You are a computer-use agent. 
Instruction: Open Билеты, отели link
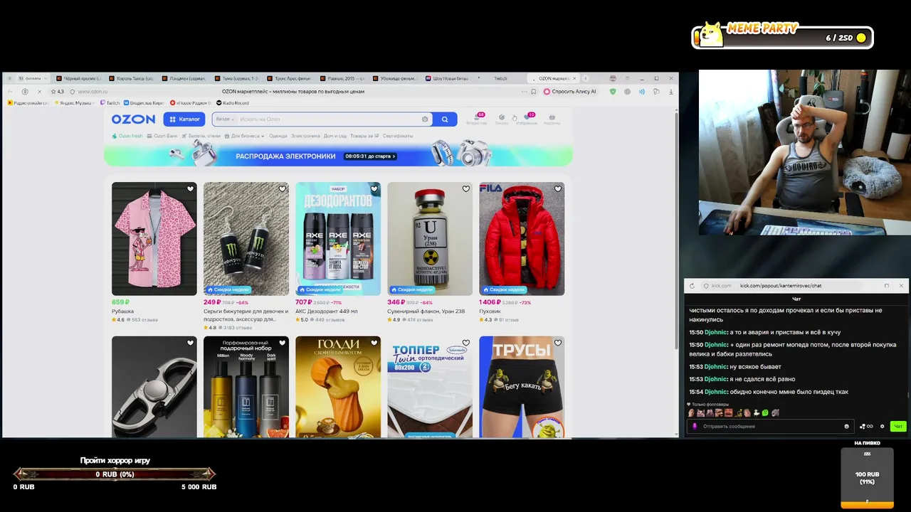(201, 136)
